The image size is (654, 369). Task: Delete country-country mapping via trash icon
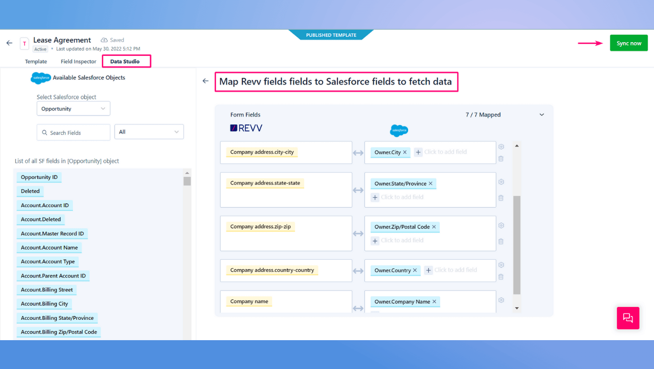(x=501, y=277)
